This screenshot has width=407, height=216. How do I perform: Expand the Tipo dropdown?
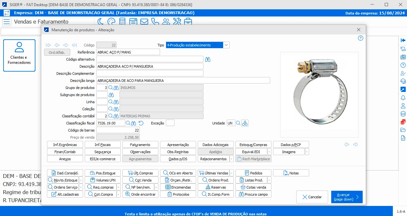coord(226,45)
